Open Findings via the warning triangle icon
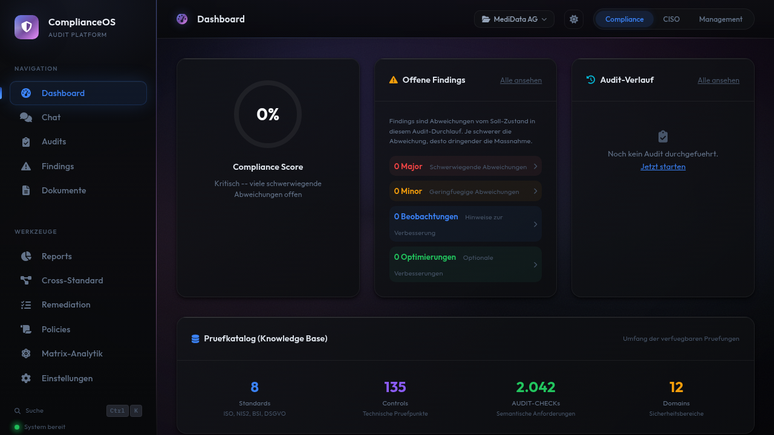The width and height of the screenshot is (774, 435). [x=26, y=166]
